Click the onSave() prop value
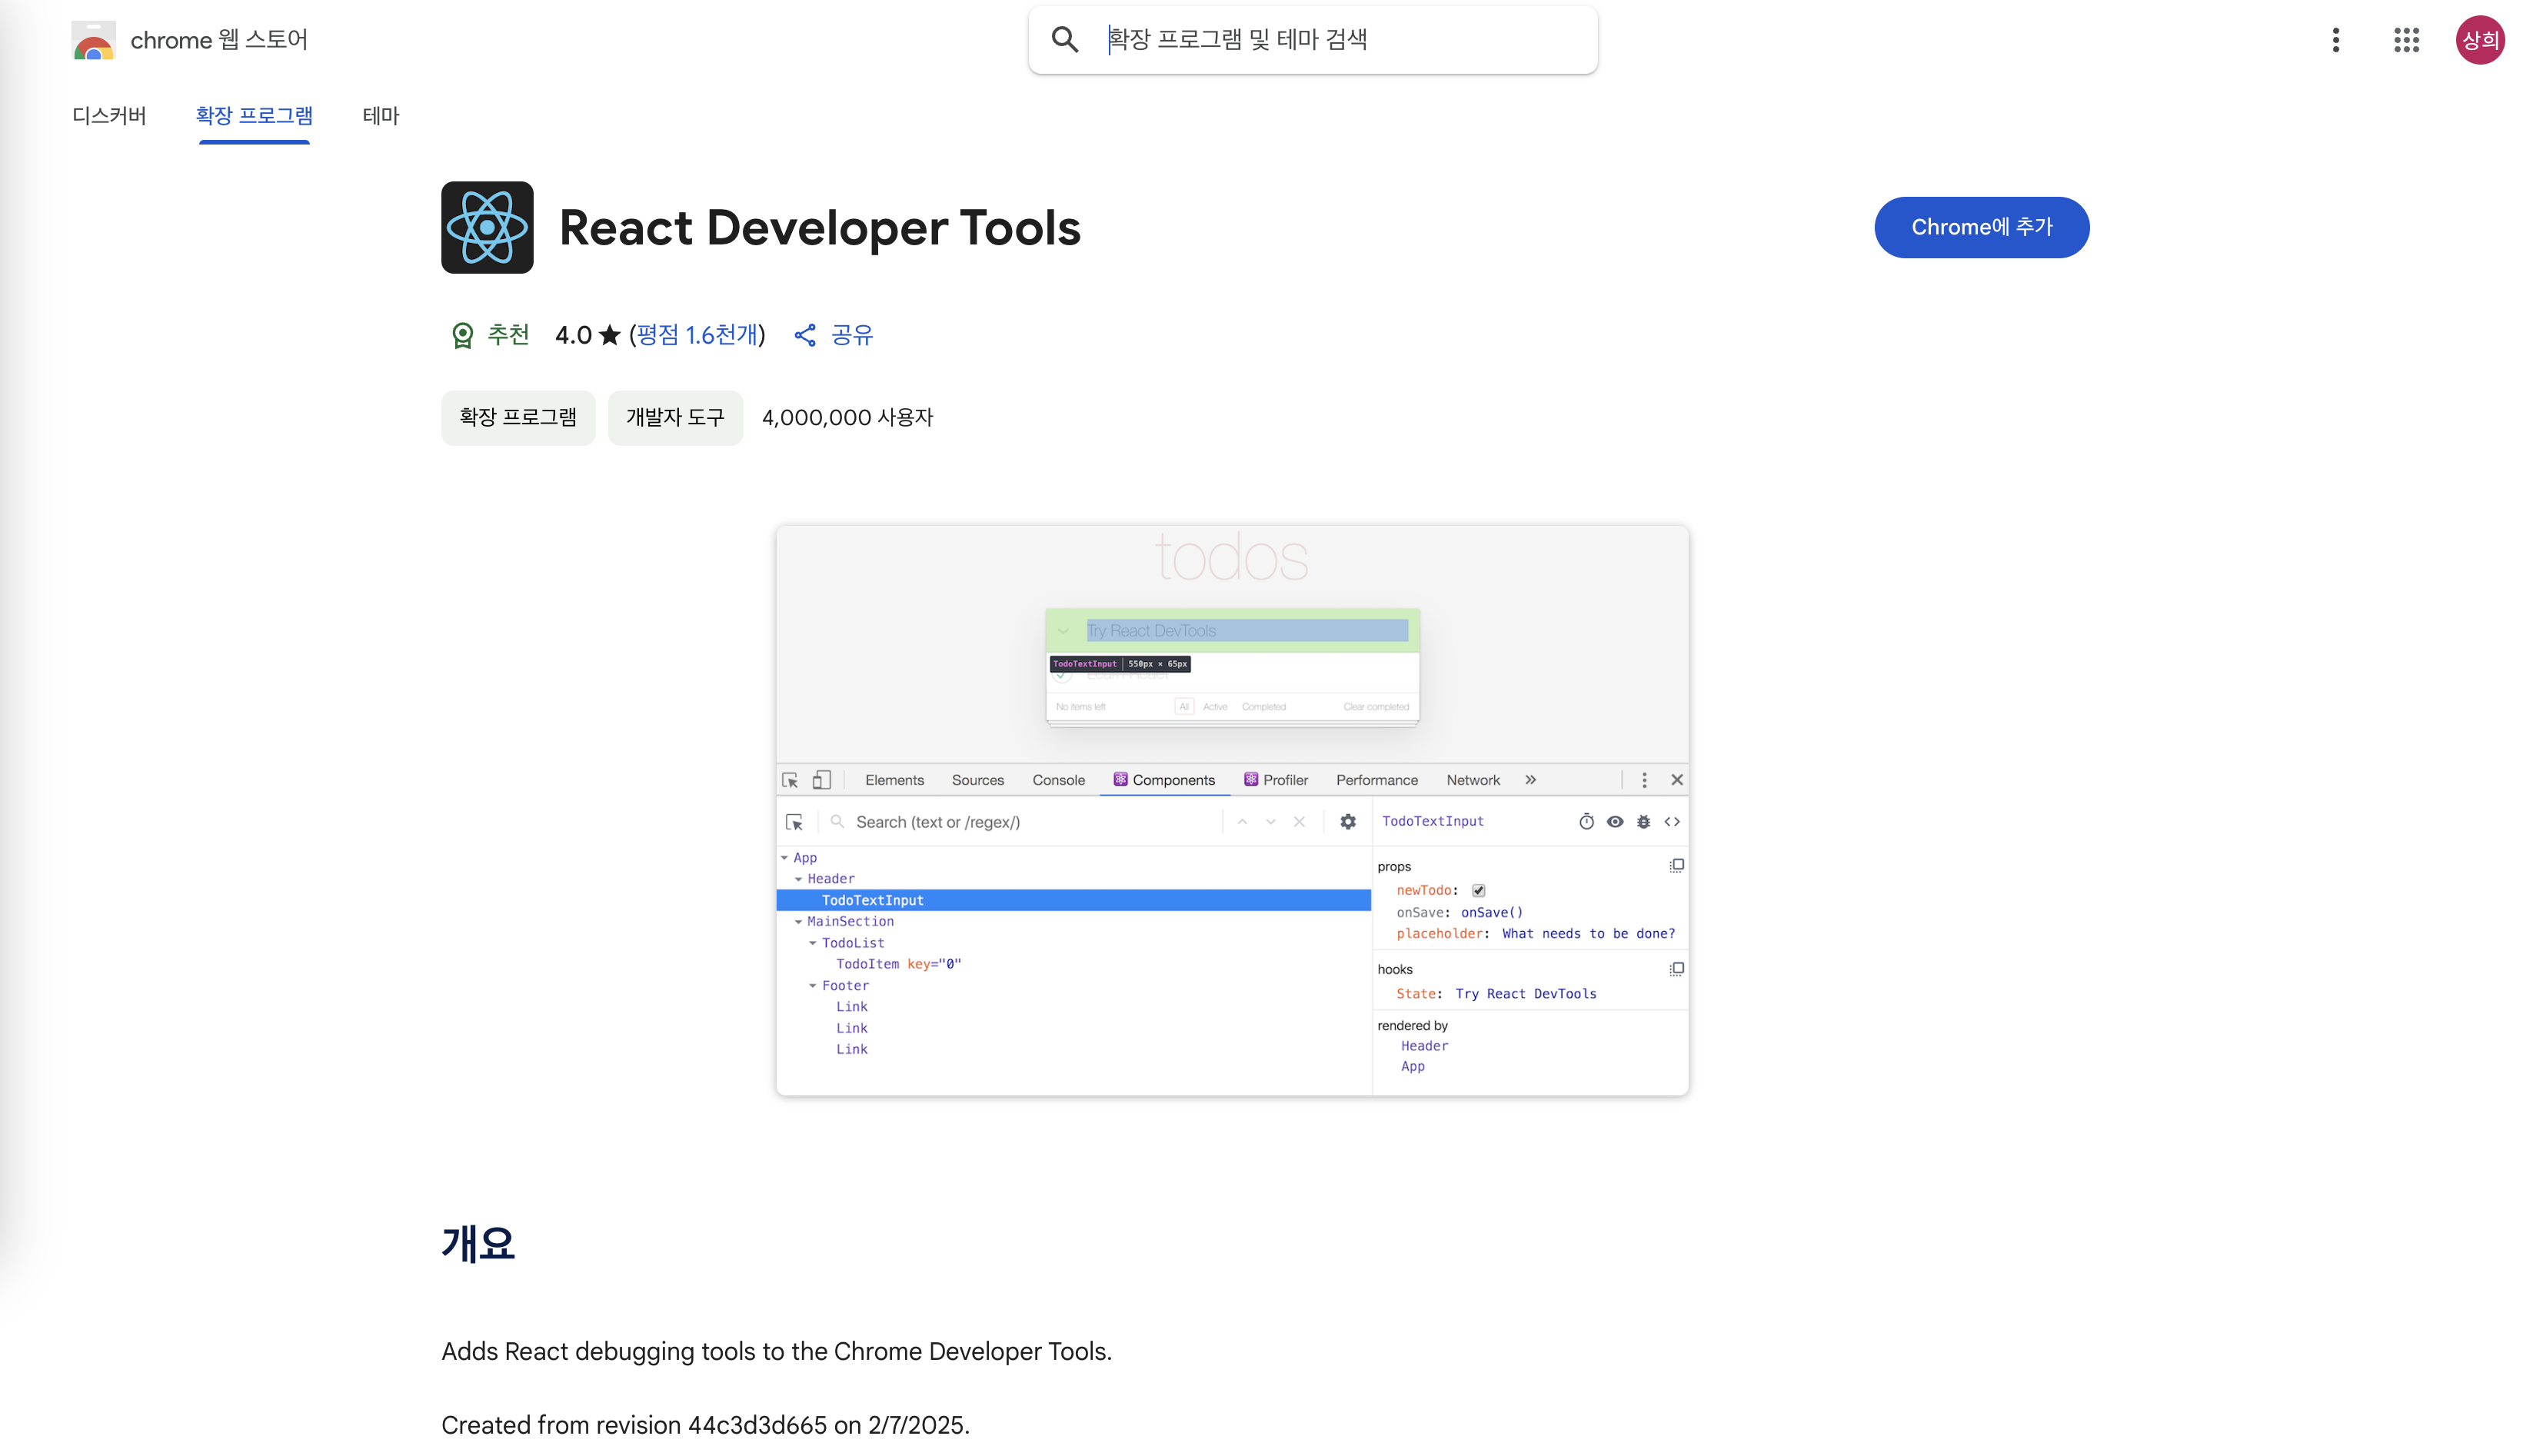 point(1491,912)
